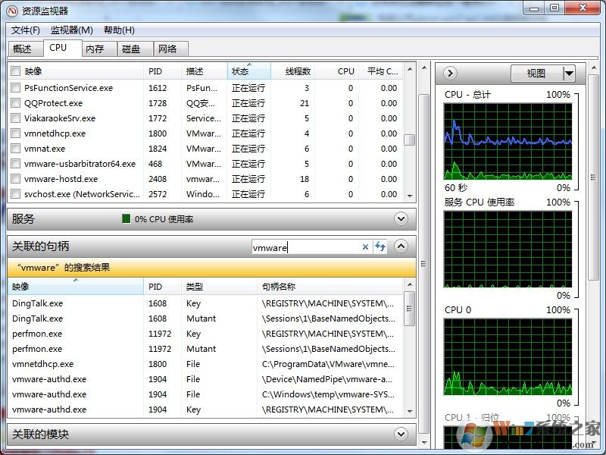Click the handle search input field

305,246
